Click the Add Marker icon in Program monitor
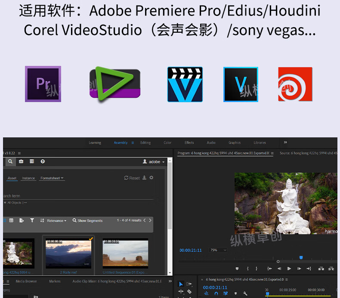This screenshot has height=298, width=340. point(237,269)
